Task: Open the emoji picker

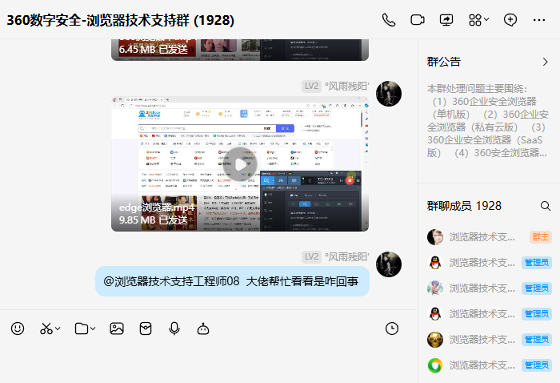Action: [18, 329]
